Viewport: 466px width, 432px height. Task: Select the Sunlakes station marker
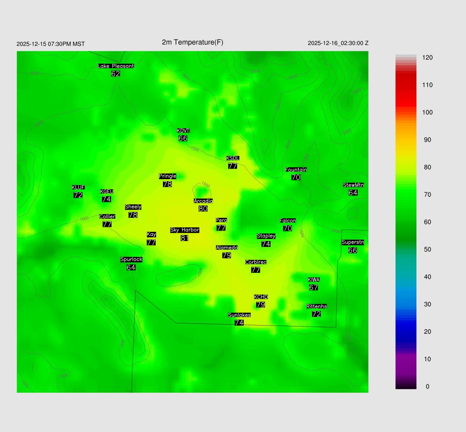pos(239,319)
